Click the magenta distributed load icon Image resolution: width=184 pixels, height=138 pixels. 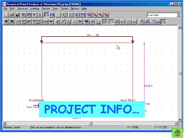[x=92, y=22]
